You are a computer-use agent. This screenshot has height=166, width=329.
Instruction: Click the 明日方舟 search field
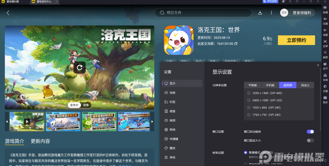[203, 13]
